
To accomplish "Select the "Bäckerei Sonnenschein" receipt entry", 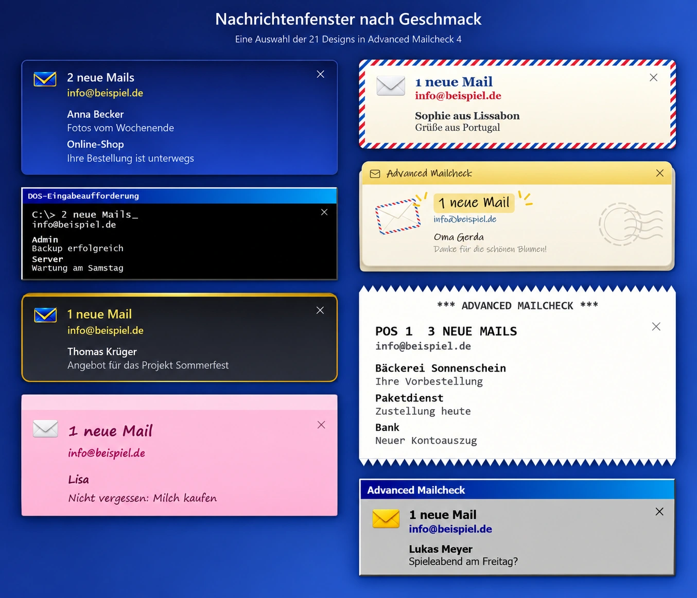I will point(441,368).
